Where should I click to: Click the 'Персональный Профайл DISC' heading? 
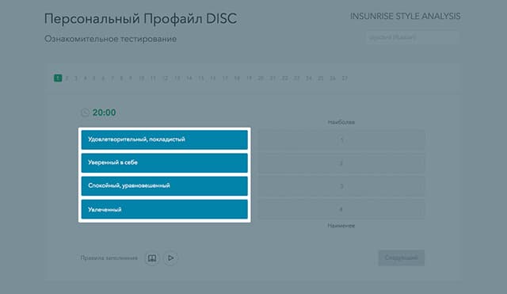coord(141,19)
